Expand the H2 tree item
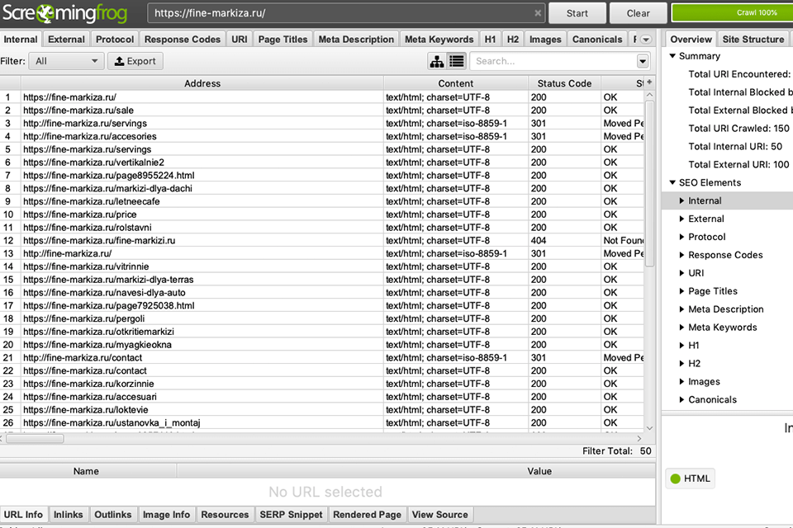The width and height of the screenshot is (793, 528). [681, 363]
